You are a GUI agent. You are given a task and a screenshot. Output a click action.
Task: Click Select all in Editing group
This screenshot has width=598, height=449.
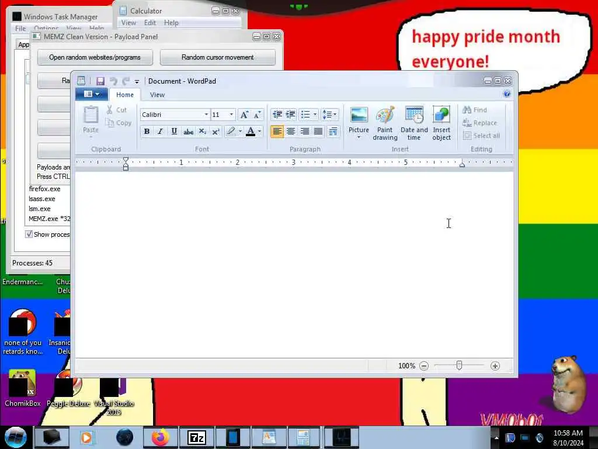coord(481,136)
